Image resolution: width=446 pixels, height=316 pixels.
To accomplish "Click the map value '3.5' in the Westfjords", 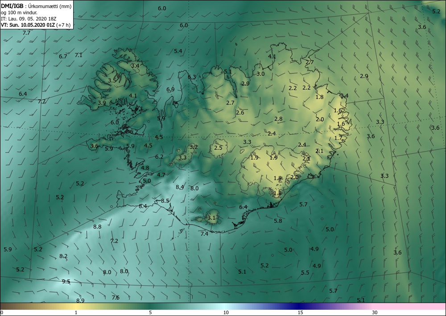I will (x=112, y=80).
